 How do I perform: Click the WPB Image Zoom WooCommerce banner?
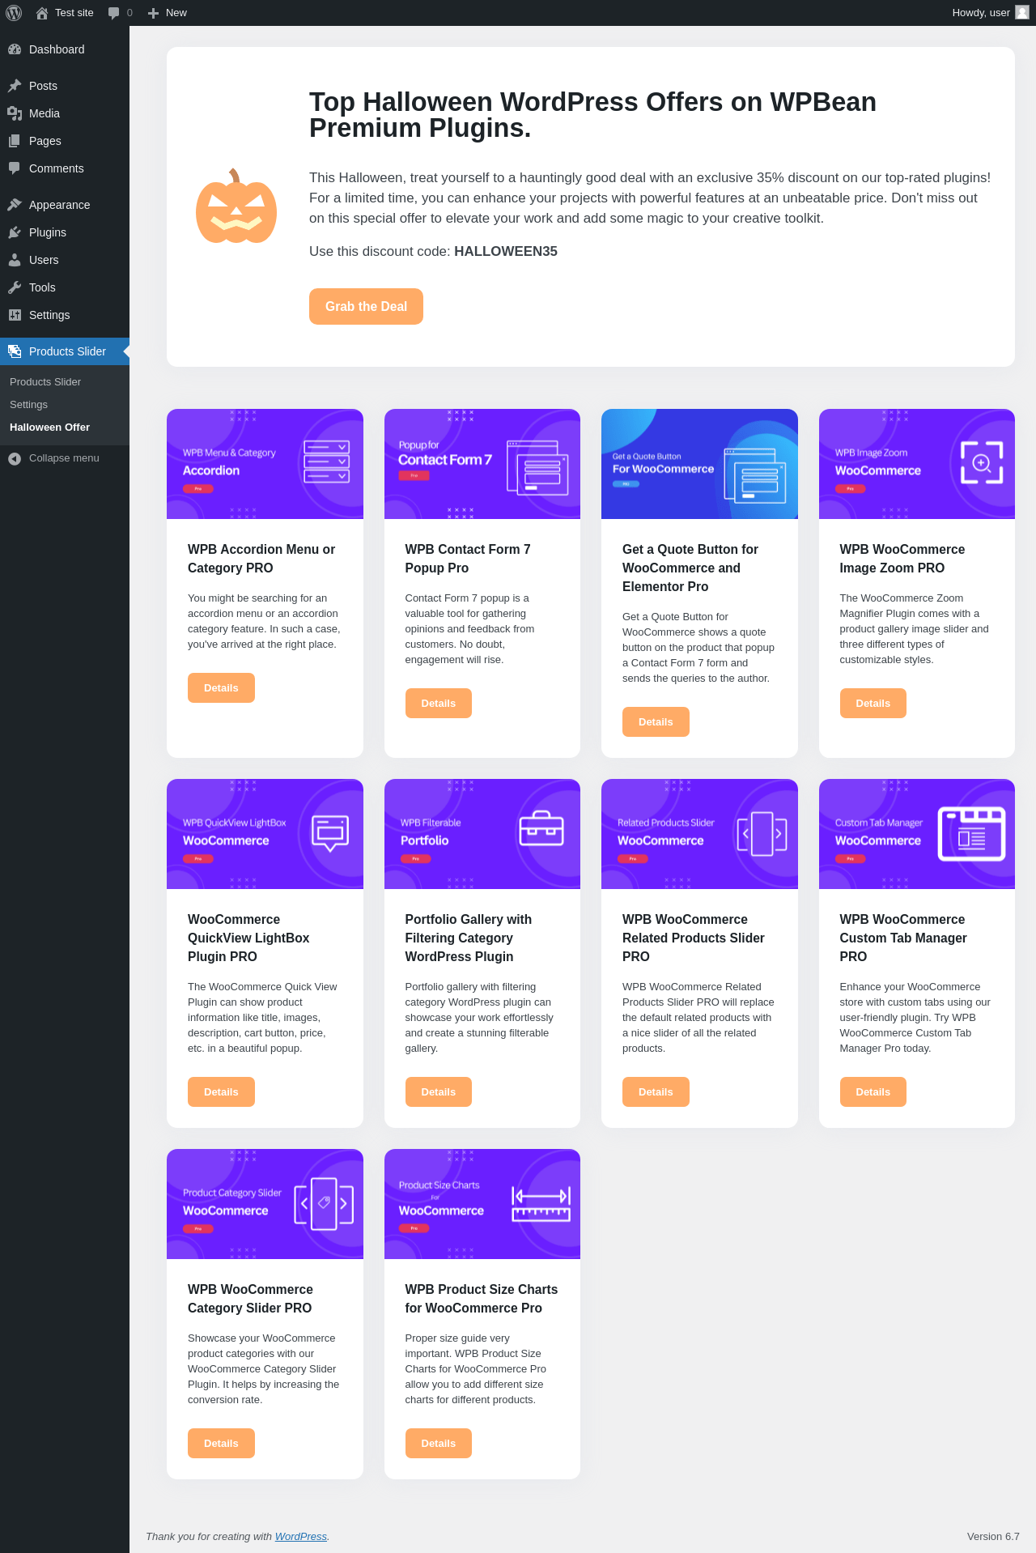coord(917,464)
